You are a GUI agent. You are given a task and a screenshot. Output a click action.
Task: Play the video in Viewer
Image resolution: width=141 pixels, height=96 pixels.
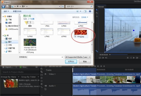point(134,58)
